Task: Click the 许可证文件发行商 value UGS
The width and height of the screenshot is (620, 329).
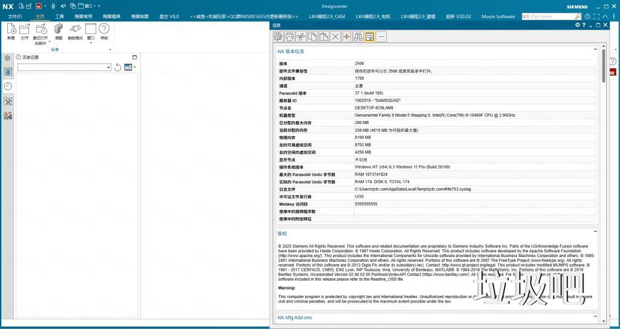Action: pyautogui.click(x=359, y=197)
